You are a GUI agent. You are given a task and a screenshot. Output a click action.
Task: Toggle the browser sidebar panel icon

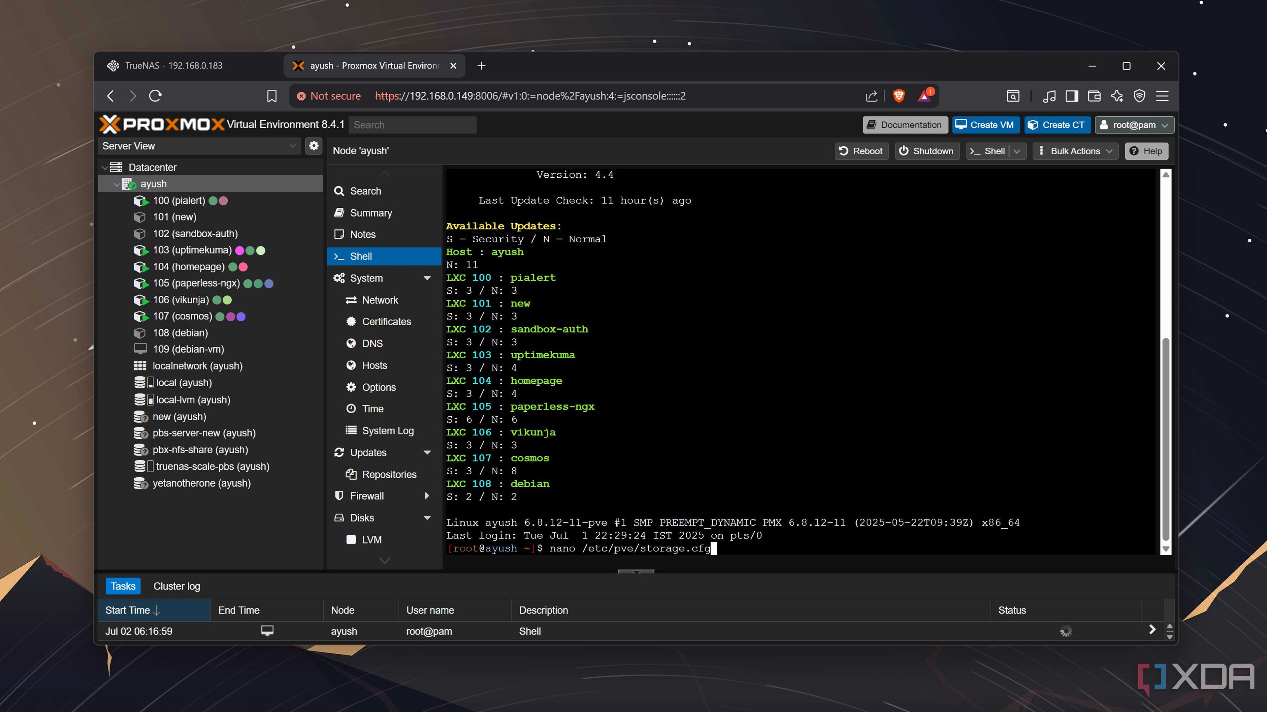(x=1072, y=96)
